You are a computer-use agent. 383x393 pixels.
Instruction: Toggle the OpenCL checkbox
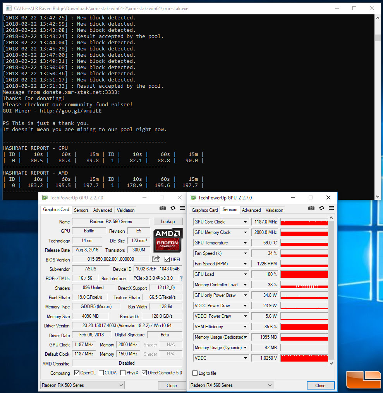[x=77, y=373]
